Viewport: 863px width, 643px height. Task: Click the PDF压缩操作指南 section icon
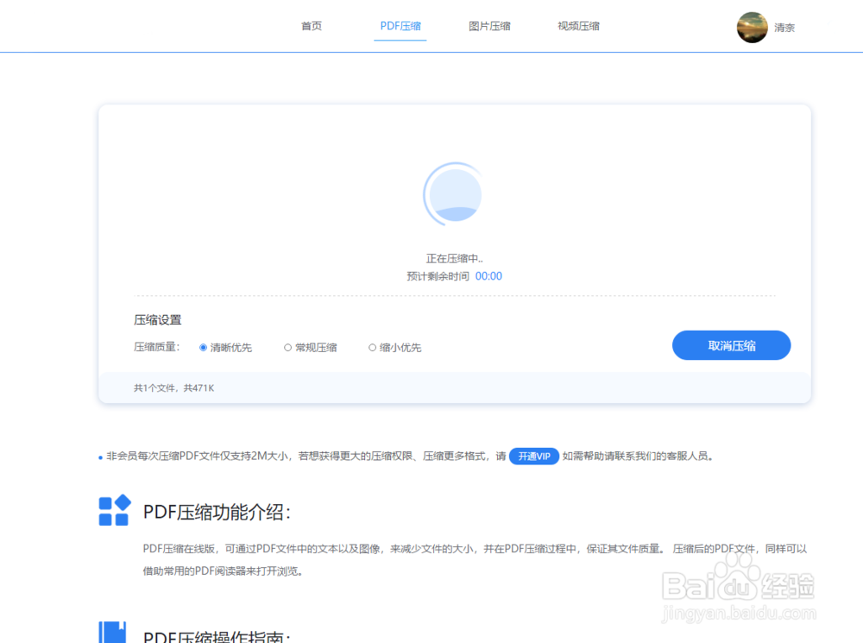click(113, 635)
